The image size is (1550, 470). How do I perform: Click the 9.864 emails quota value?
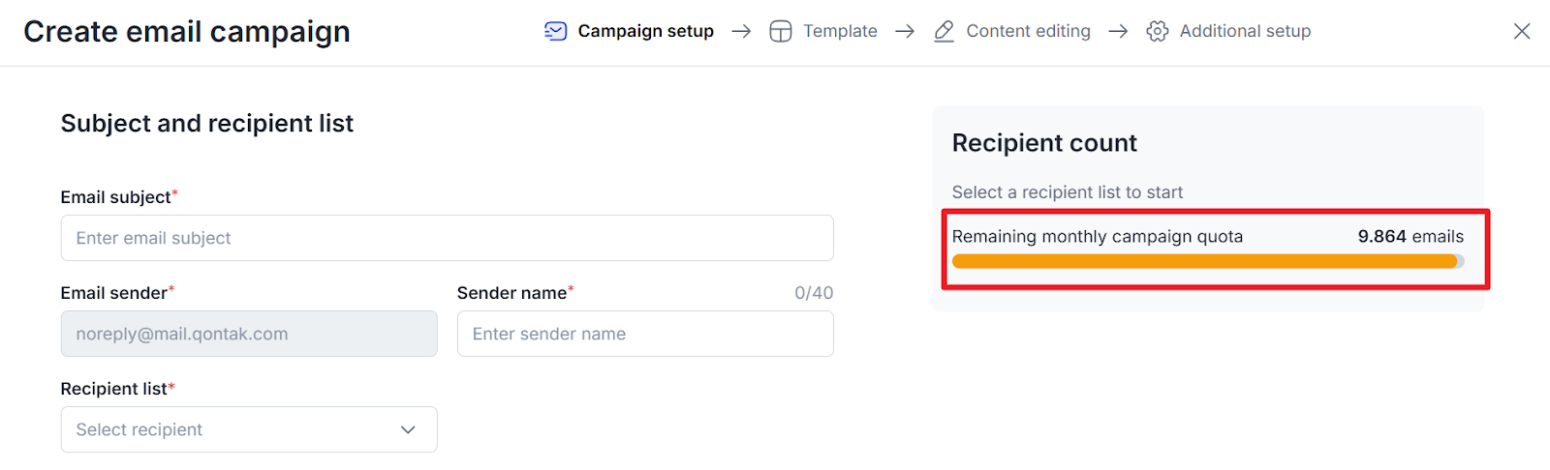[x=1410, y=236]
